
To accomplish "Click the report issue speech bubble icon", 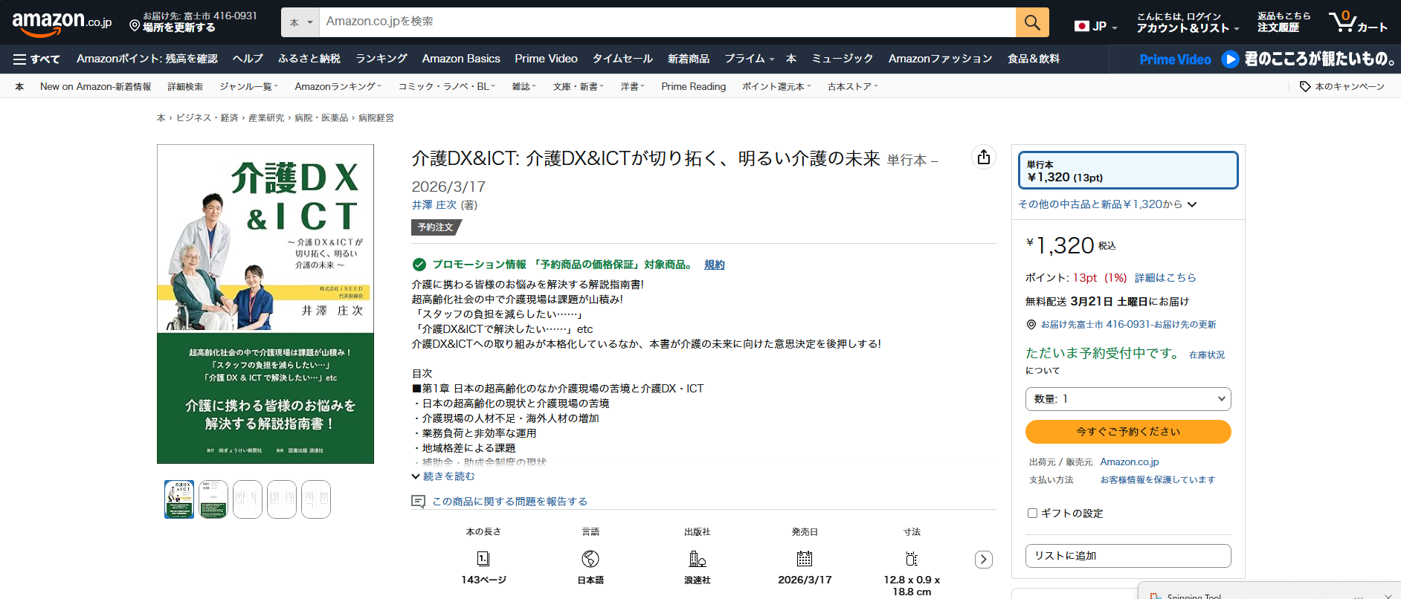I will click(419, 502).
